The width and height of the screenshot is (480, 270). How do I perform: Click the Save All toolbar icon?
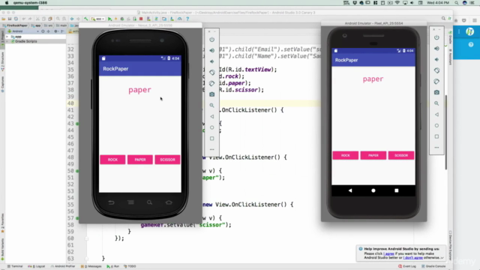coord(10,19)
